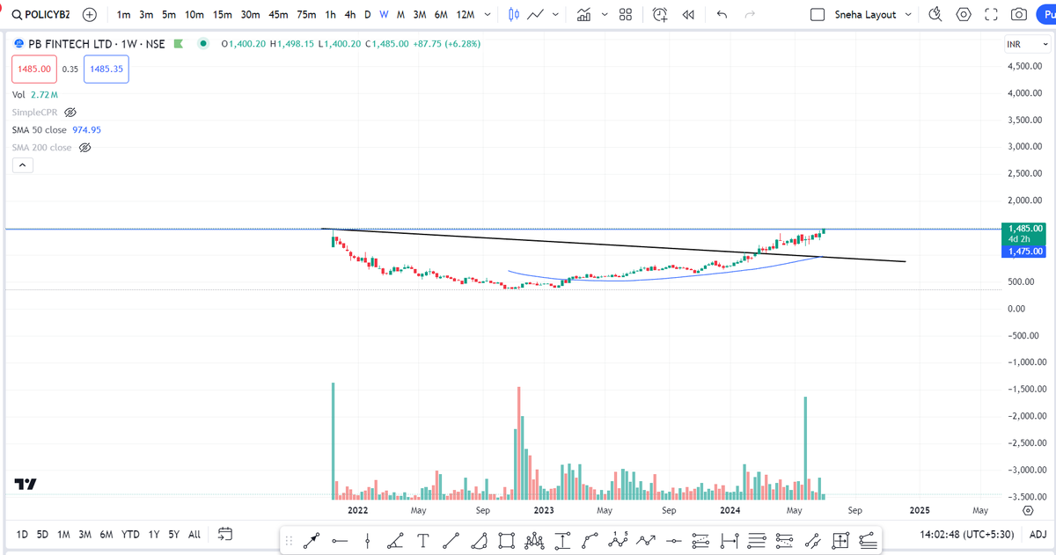Click the Vol 2.72M legend

(35, 94)
